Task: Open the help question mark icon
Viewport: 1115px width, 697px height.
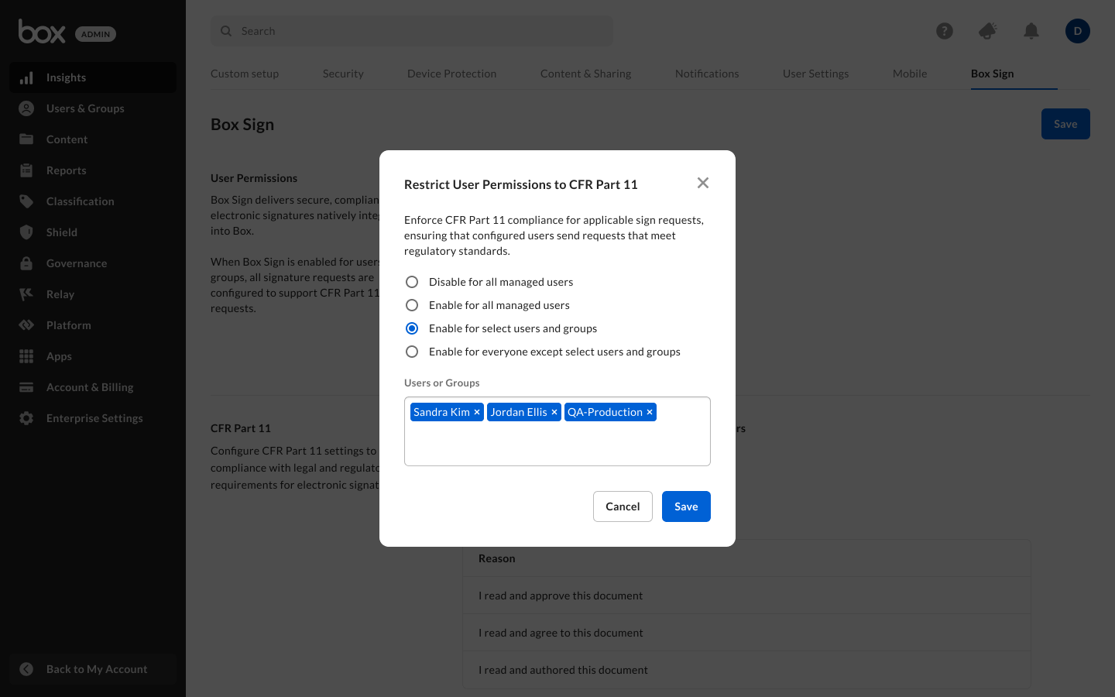Action: [945, 31]
